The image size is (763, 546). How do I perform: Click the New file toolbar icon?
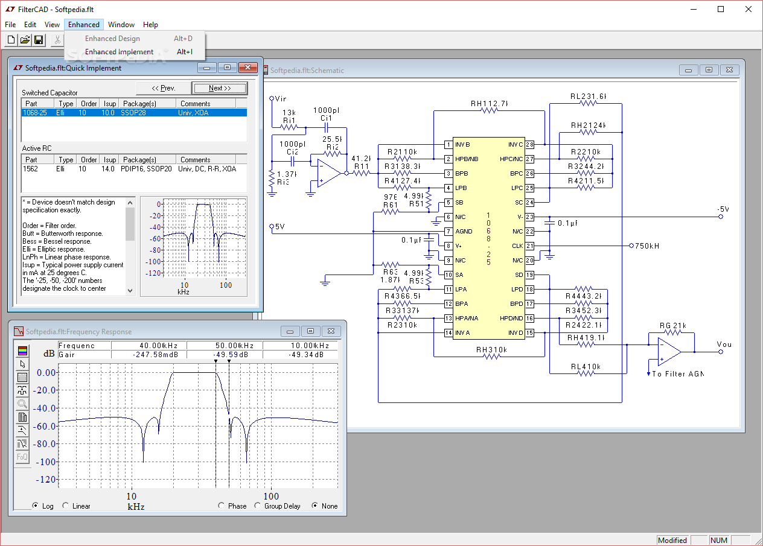point(11,40)
